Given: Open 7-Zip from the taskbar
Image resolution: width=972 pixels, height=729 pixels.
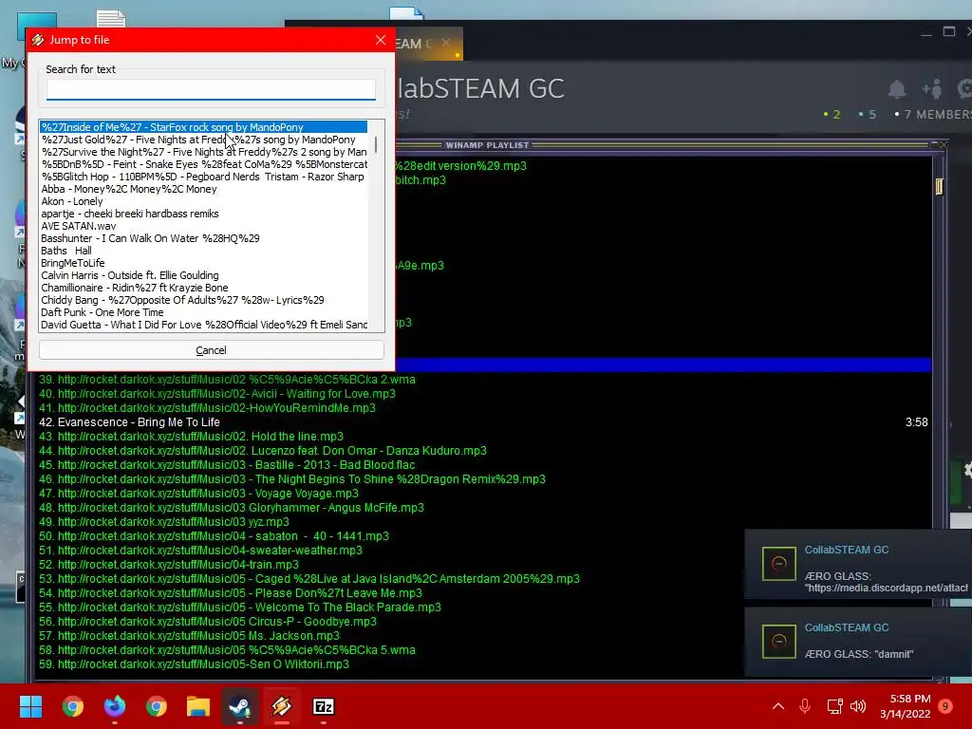Looking at the screenshot, I should (x=324, y=706).
